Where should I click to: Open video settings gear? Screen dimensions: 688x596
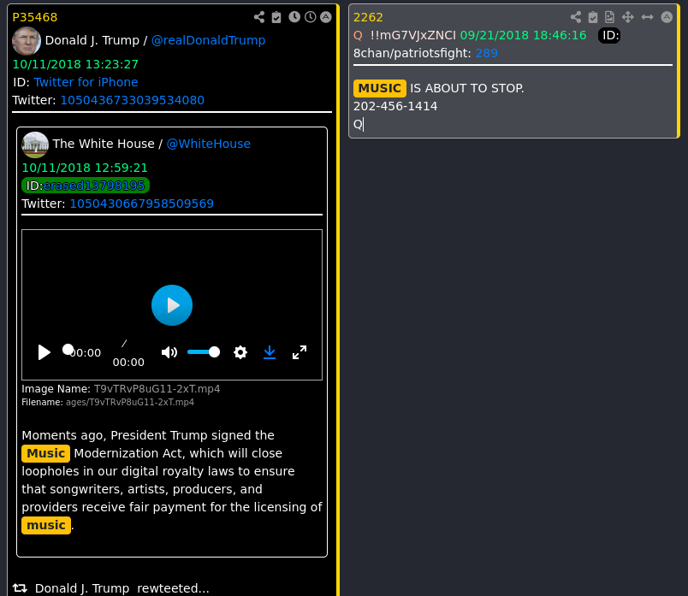tap(240, 352)
